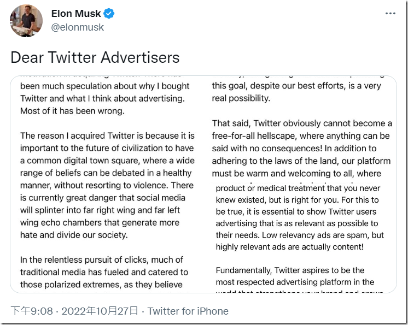Click the blue verified badge icon
408x325 pixels.
(x=109, y=13)
